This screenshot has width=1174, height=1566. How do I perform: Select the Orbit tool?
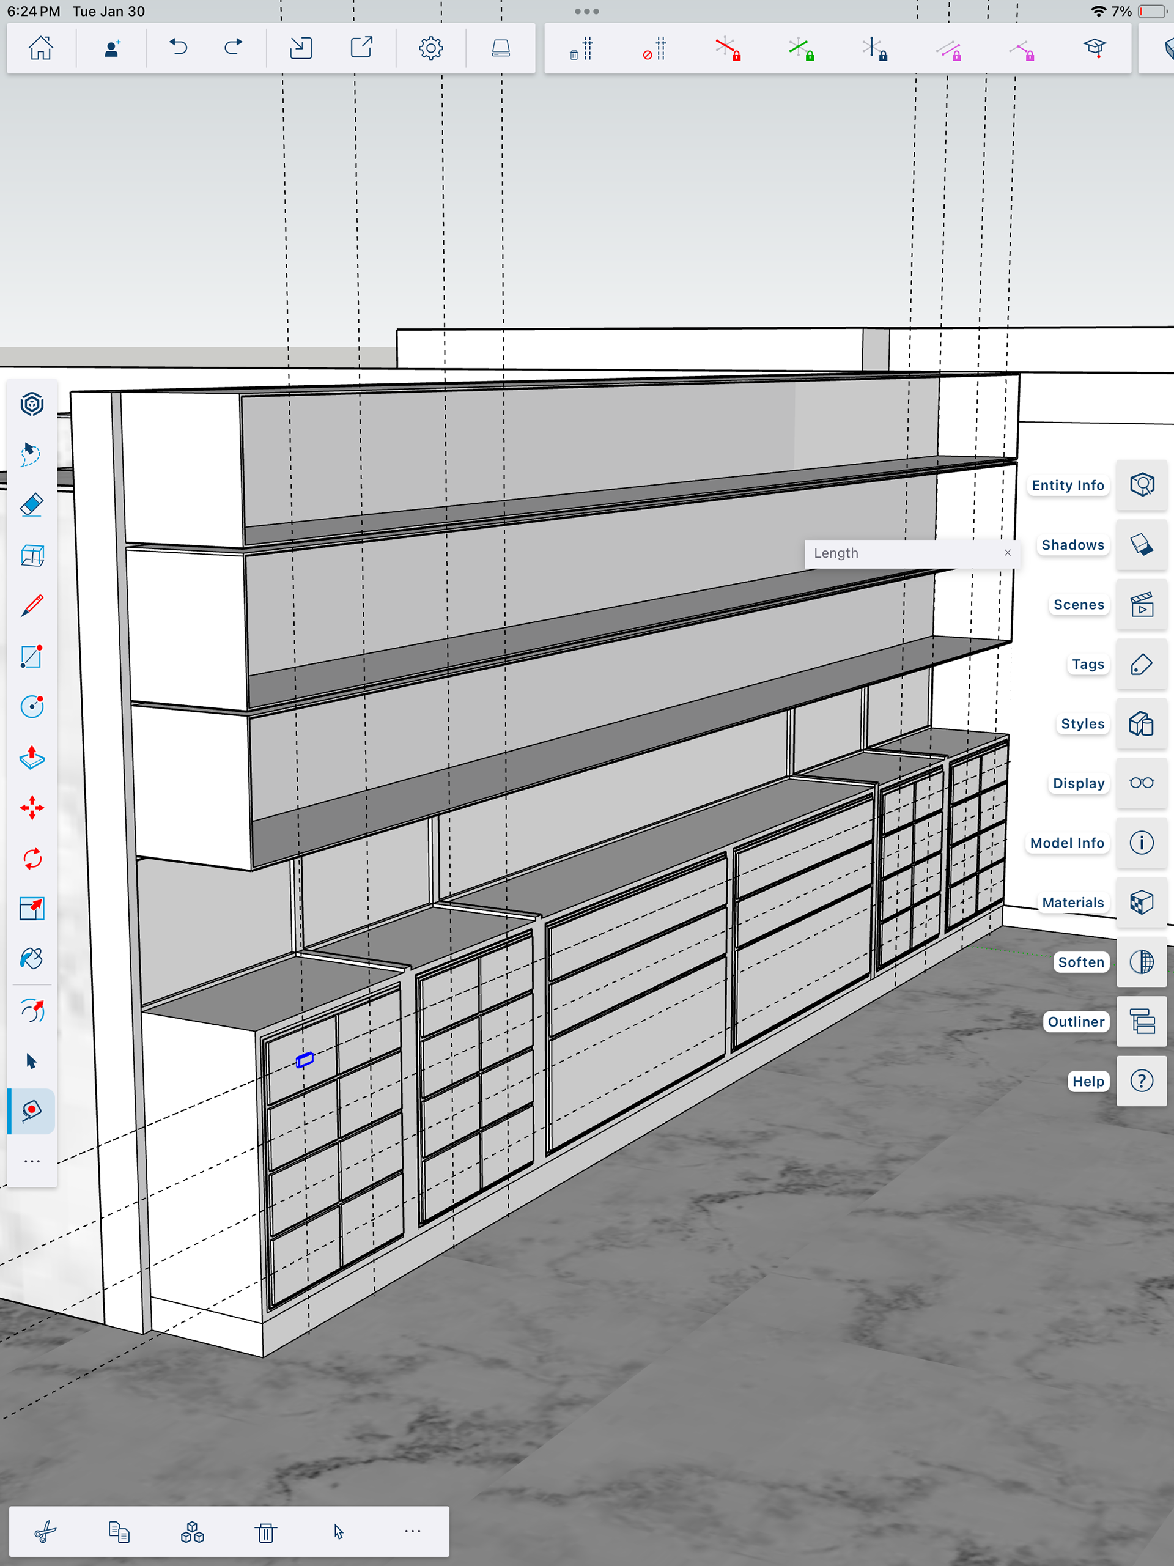[x=32, y=1010]
